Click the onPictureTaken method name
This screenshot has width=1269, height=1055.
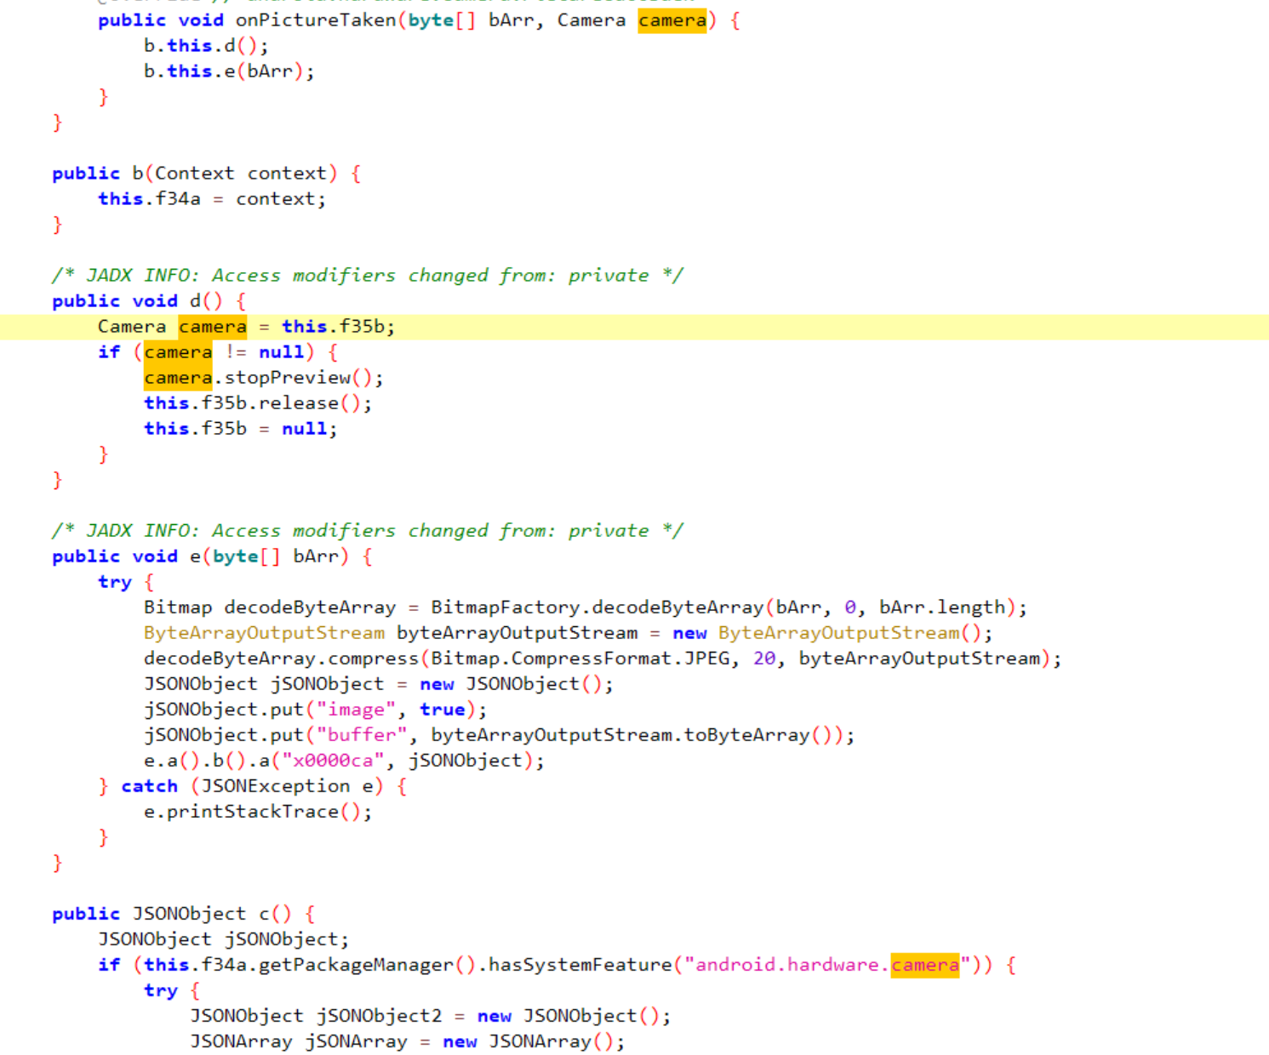pyautogui.click(x=316, y=20)
